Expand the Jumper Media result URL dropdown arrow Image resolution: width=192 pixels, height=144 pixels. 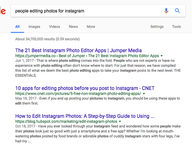(x=162, y=56)
